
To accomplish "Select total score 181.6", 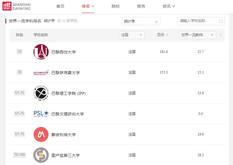I will coord(164,52).
